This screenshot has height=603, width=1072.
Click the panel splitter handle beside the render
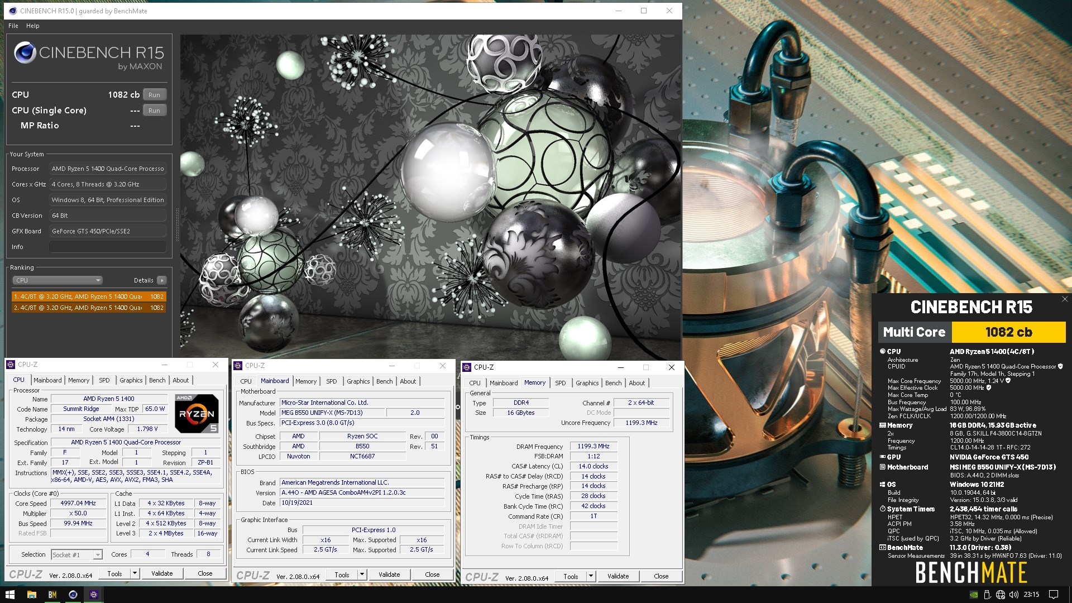[178, 225]
